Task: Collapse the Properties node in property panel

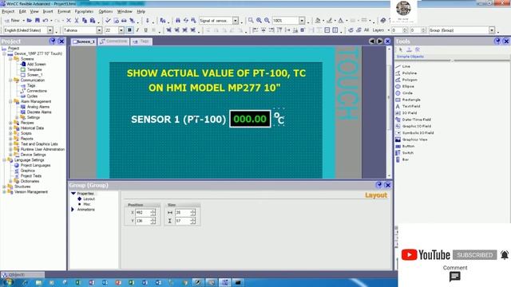Action: click(x=73, y=194)
